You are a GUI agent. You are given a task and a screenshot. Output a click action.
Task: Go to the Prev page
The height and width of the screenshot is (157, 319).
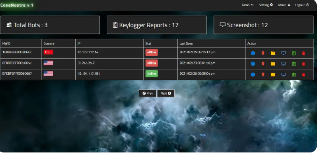[x=148, y=93]
